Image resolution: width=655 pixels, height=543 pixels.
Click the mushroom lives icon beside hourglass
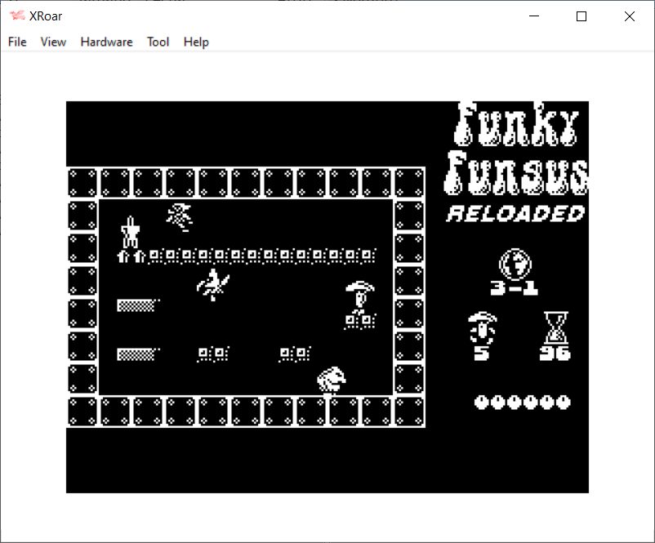point(482,328)
